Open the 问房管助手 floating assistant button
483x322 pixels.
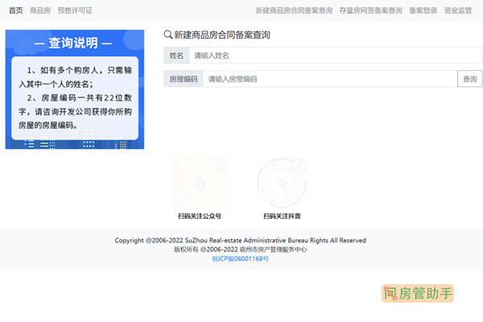418,293
